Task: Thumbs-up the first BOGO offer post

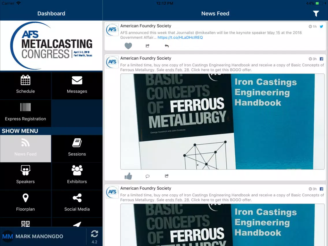Action: pos(128,176)
